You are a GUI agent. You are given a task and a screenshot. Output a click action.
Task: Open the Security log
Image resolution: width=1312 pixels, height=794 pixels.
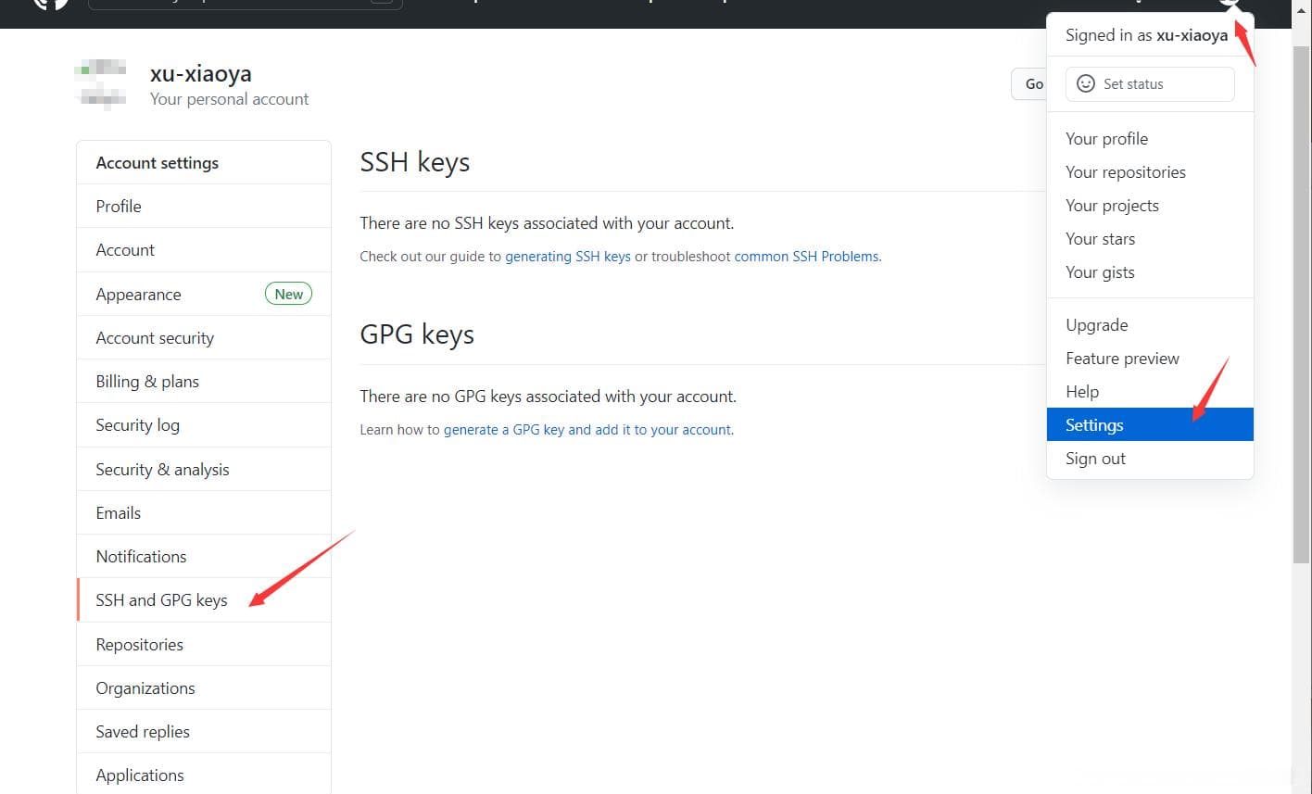click(204, 425)
